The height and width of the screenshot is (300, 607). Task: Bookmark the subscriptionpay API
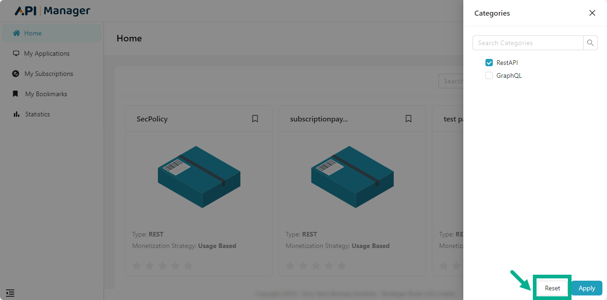point(409,118)
